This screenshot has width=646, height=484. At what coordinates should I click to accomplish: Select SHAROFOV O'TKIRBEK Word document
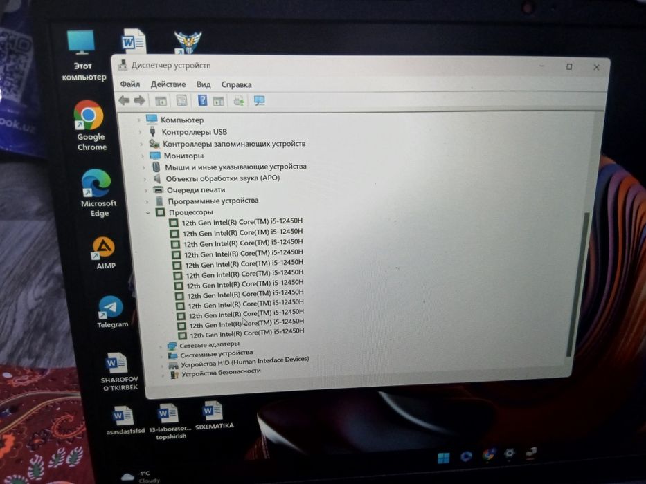118,372
